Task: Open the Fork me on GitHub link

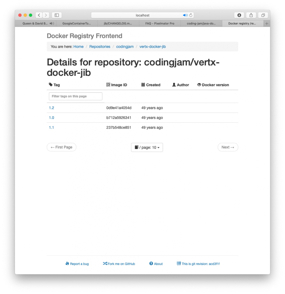Action: tap(121, 264)
